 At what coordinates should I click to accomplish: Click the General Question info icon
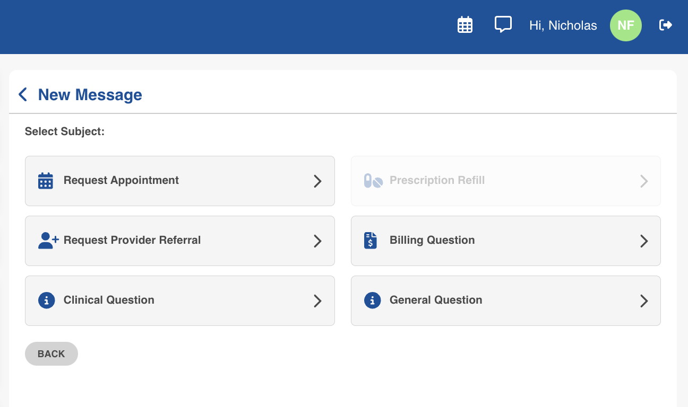tap(373, 300)
